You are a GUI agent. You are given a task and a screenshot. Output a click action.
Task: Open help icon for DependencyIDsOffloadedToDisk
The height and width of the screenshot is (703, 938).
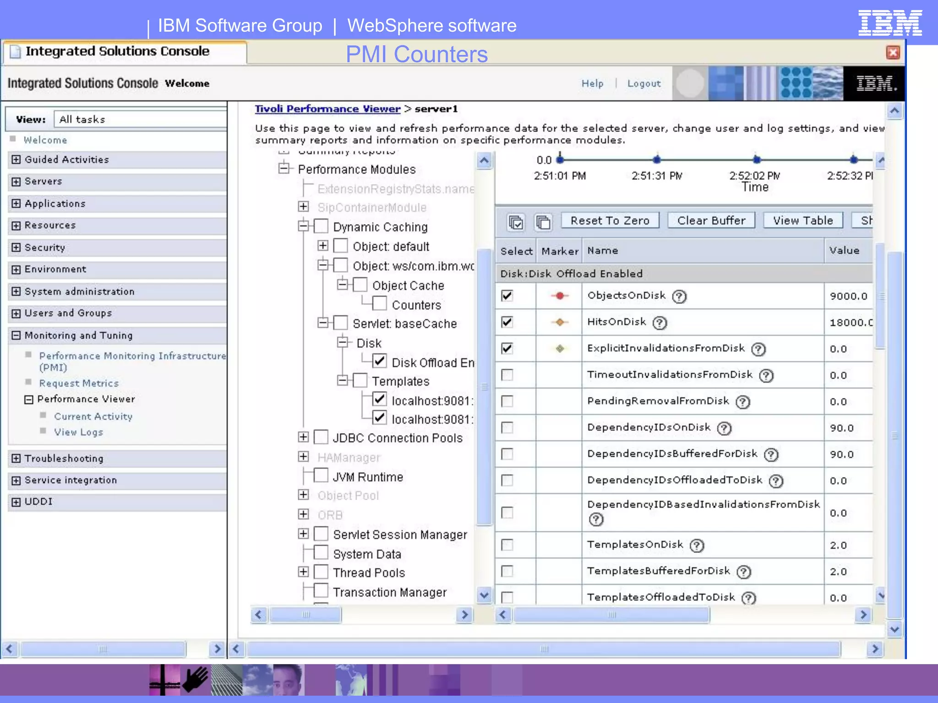click(776, 481)
